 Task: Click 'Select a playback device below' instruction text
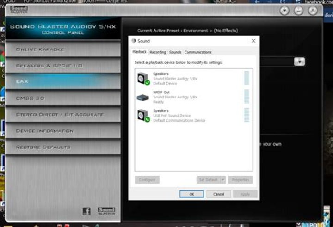179,62
